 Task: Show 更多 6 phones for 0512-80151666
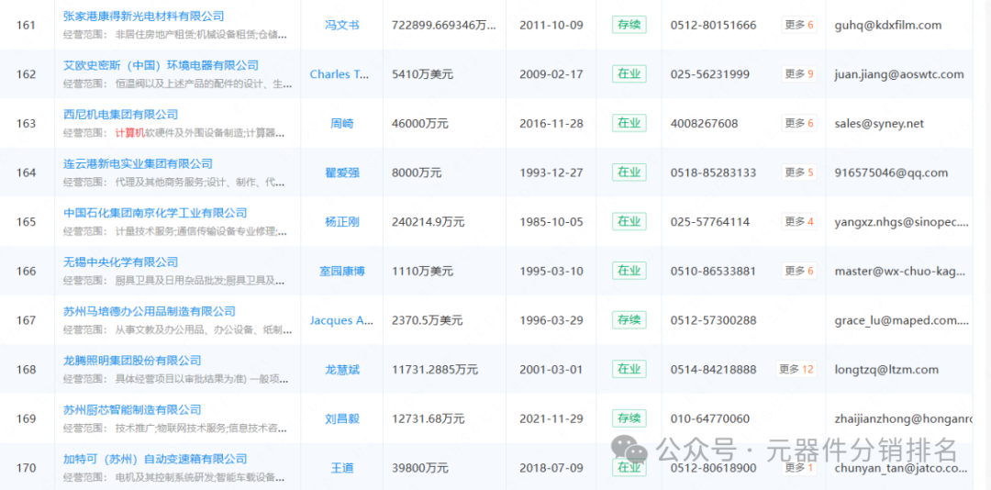tap(799, 26)
